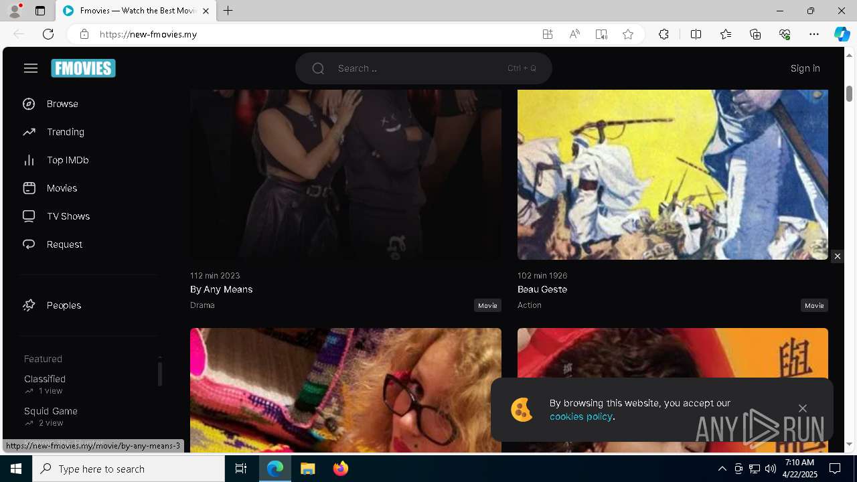
Task: Open the notification center
Action: [835, 469]
